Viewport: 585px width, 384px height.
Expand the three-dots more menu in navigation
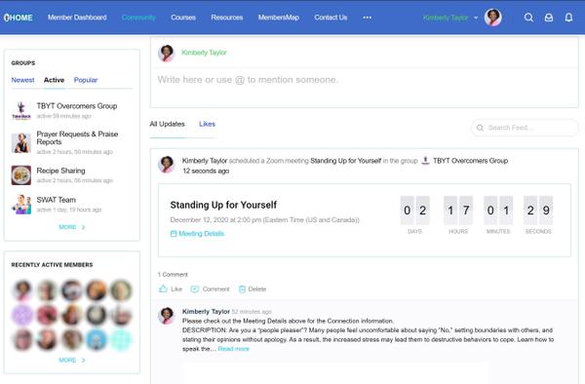(x=368, y=18)
